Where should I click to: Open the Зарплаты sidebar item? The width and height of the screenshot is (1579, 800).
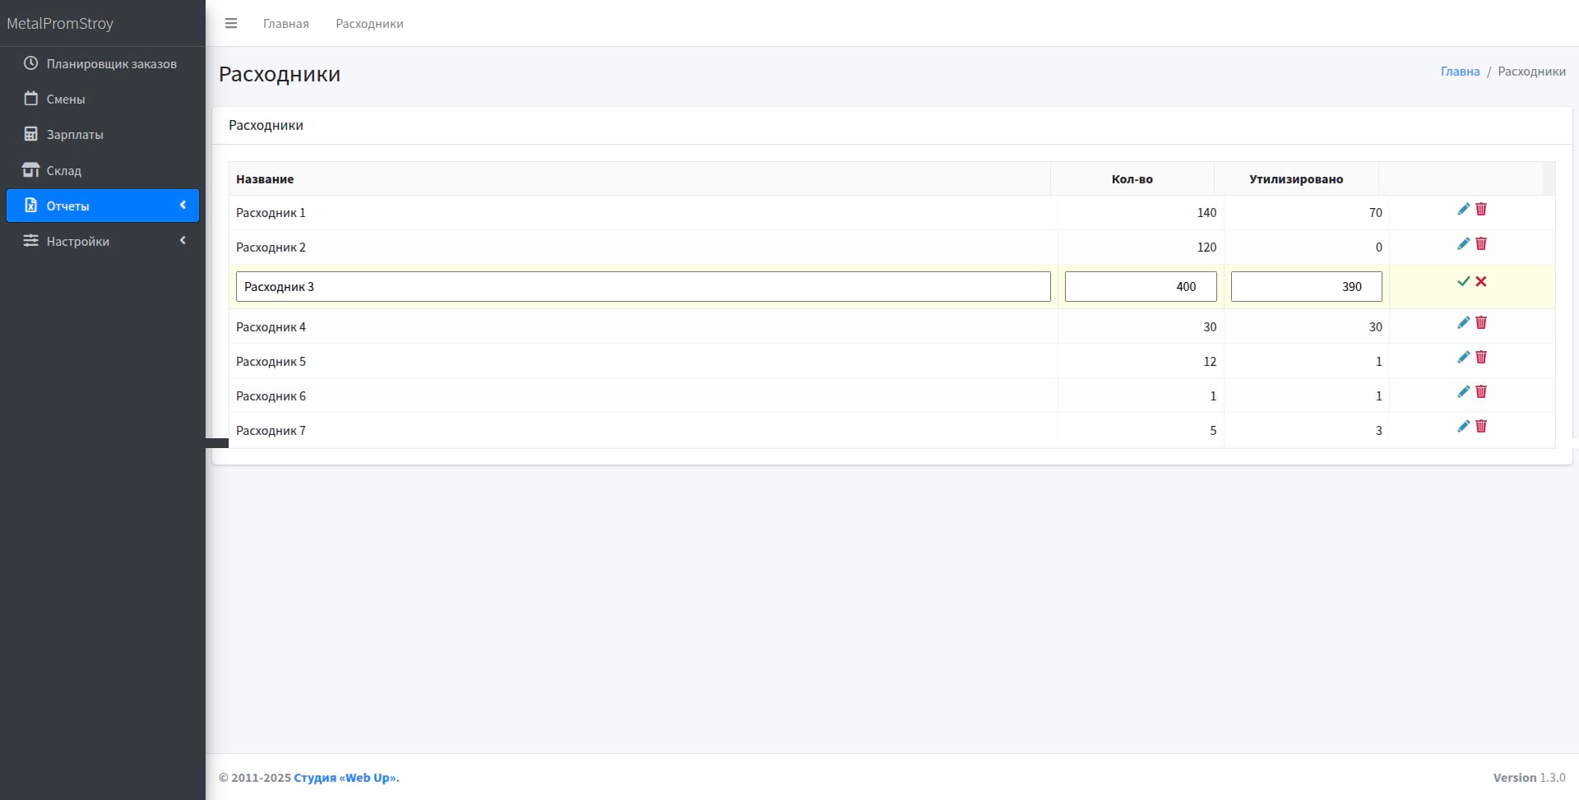(74, 134)
